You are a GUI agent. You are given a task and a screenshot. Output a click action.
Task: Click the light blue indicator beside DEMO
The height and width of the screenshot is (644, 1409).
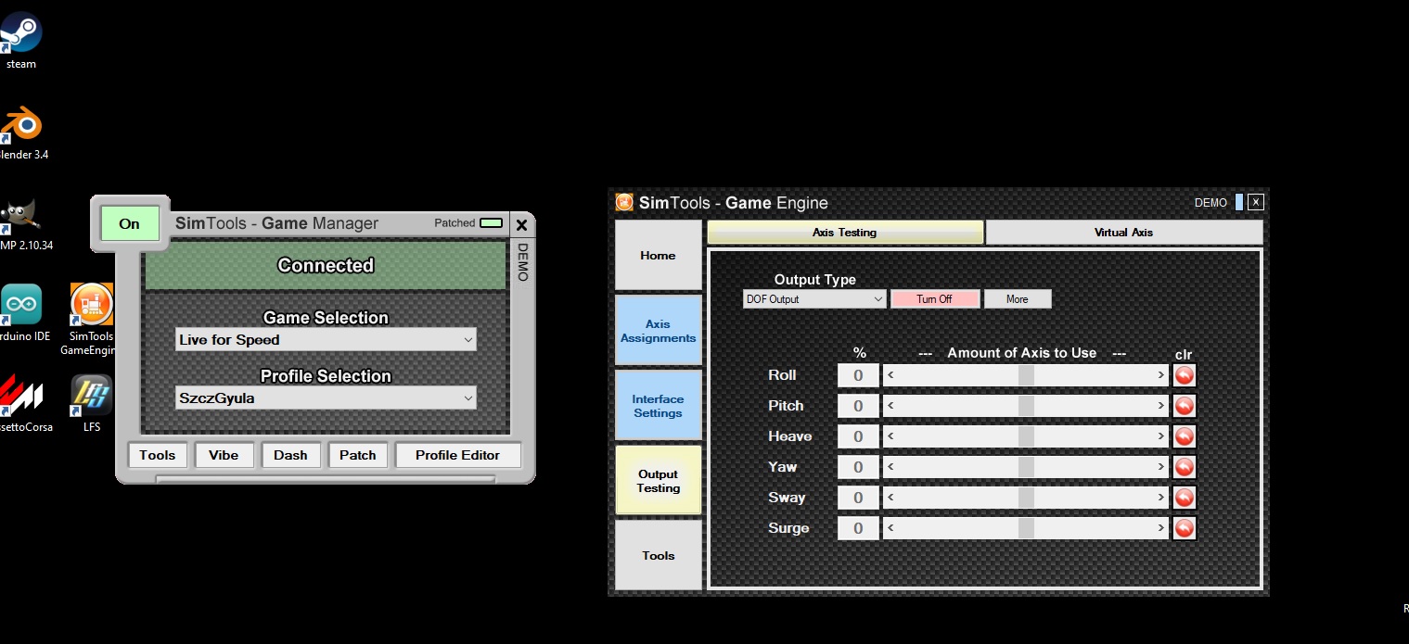(x=1239, y=202)
